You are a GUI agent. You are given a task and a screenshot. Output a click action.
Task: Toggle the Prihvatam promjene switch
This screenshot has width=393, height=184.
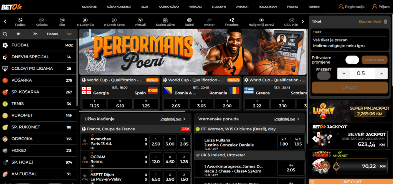(352, 60)
